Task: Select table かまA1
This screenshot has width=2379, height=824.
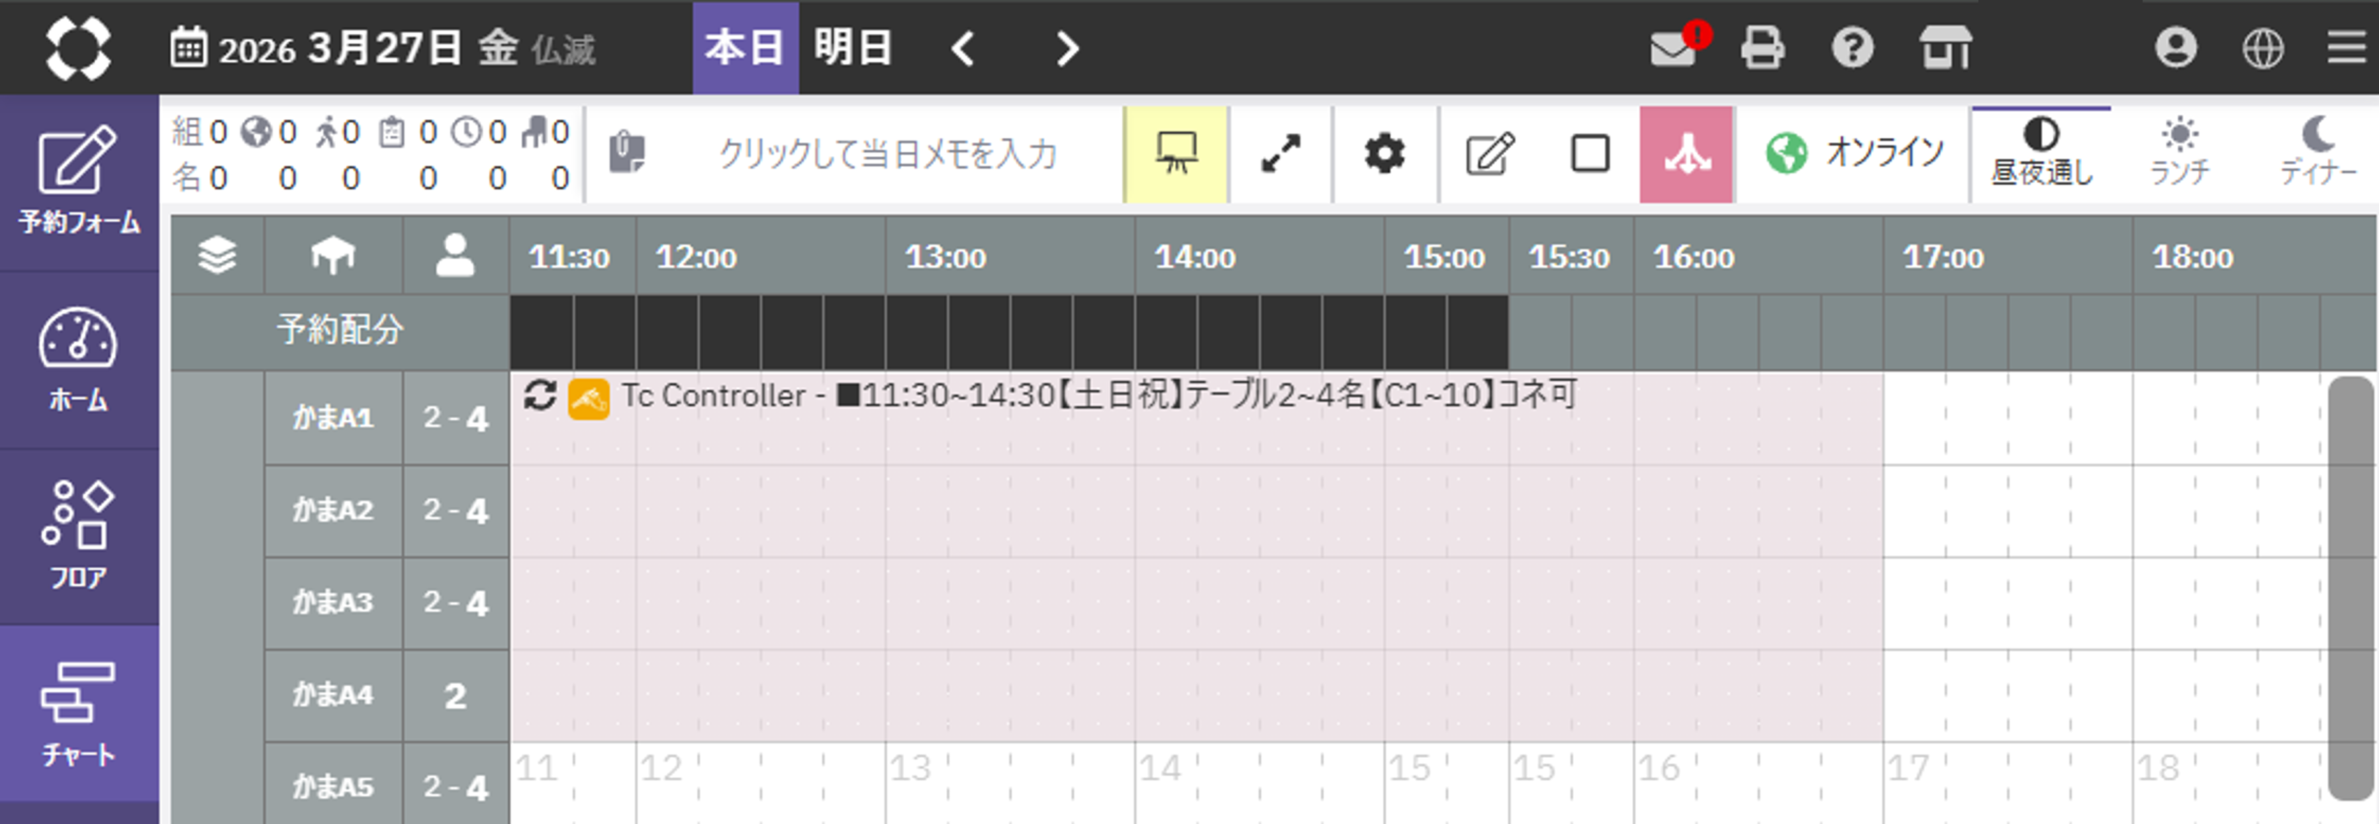Action: [x=334, y=419]
